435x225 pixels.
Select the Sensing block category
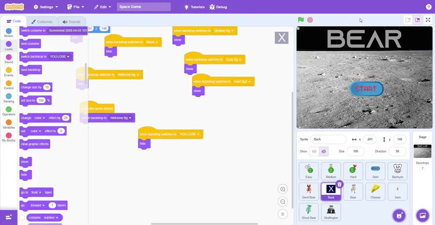point(9,98)
